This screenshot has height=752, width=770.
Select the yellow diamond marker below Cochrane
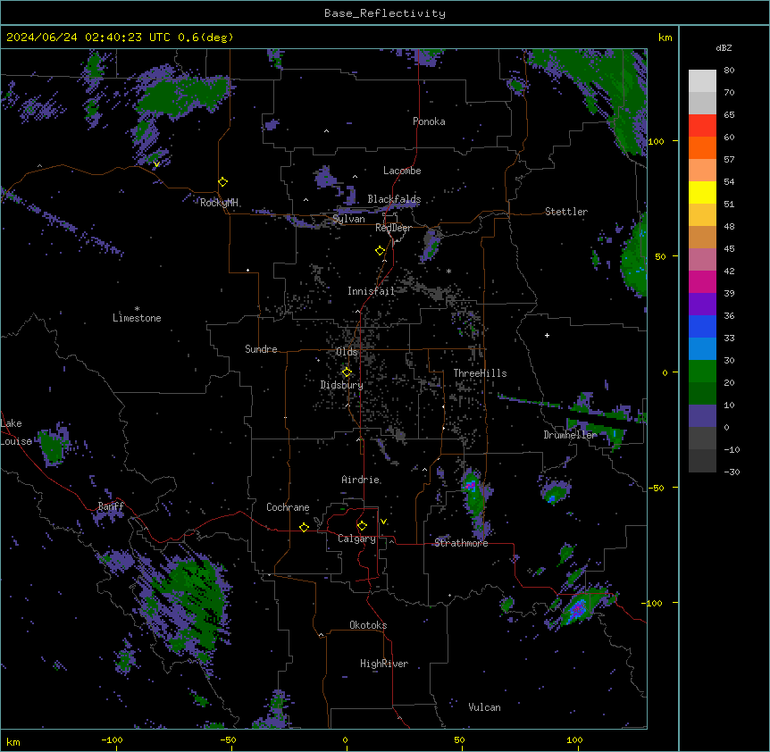point(304,527)
